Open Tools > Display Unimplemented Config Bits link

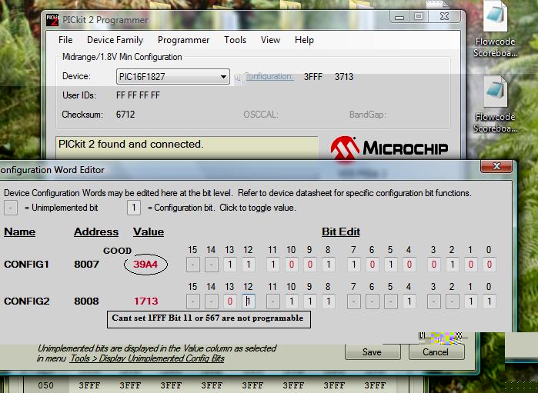148,358
